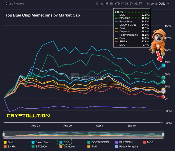Toggle Pudgy Penguins series in legend
175x151 pixels.
(x=127, y=146)
